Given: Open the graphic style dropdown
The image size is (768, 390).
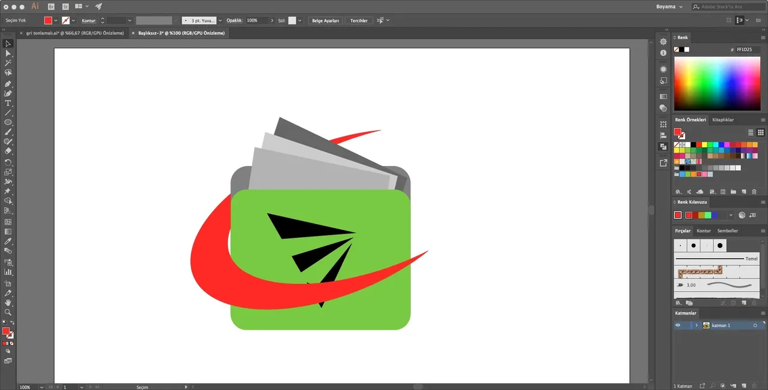Looking at the screenshot, I should [x=300, y=20].
